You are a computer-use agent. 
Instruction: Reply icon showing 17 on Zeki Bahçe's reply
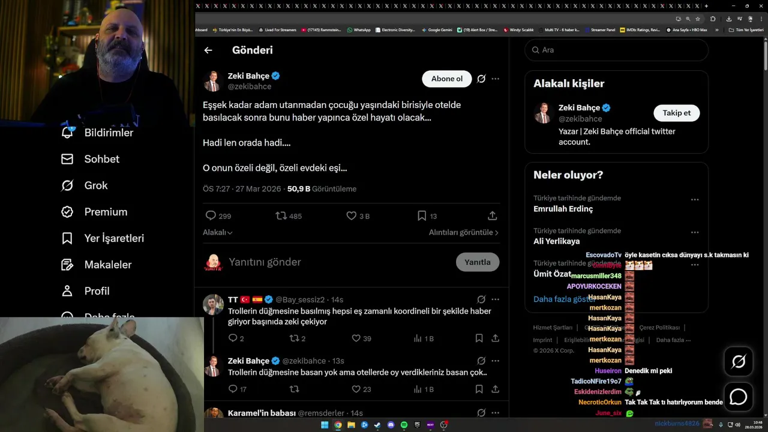[x=233, y=389]
